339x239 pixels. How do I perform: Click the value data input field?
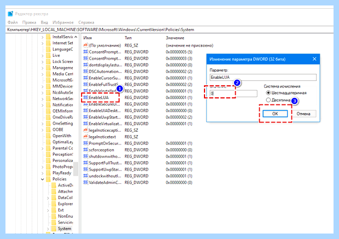tap(233, 94)
